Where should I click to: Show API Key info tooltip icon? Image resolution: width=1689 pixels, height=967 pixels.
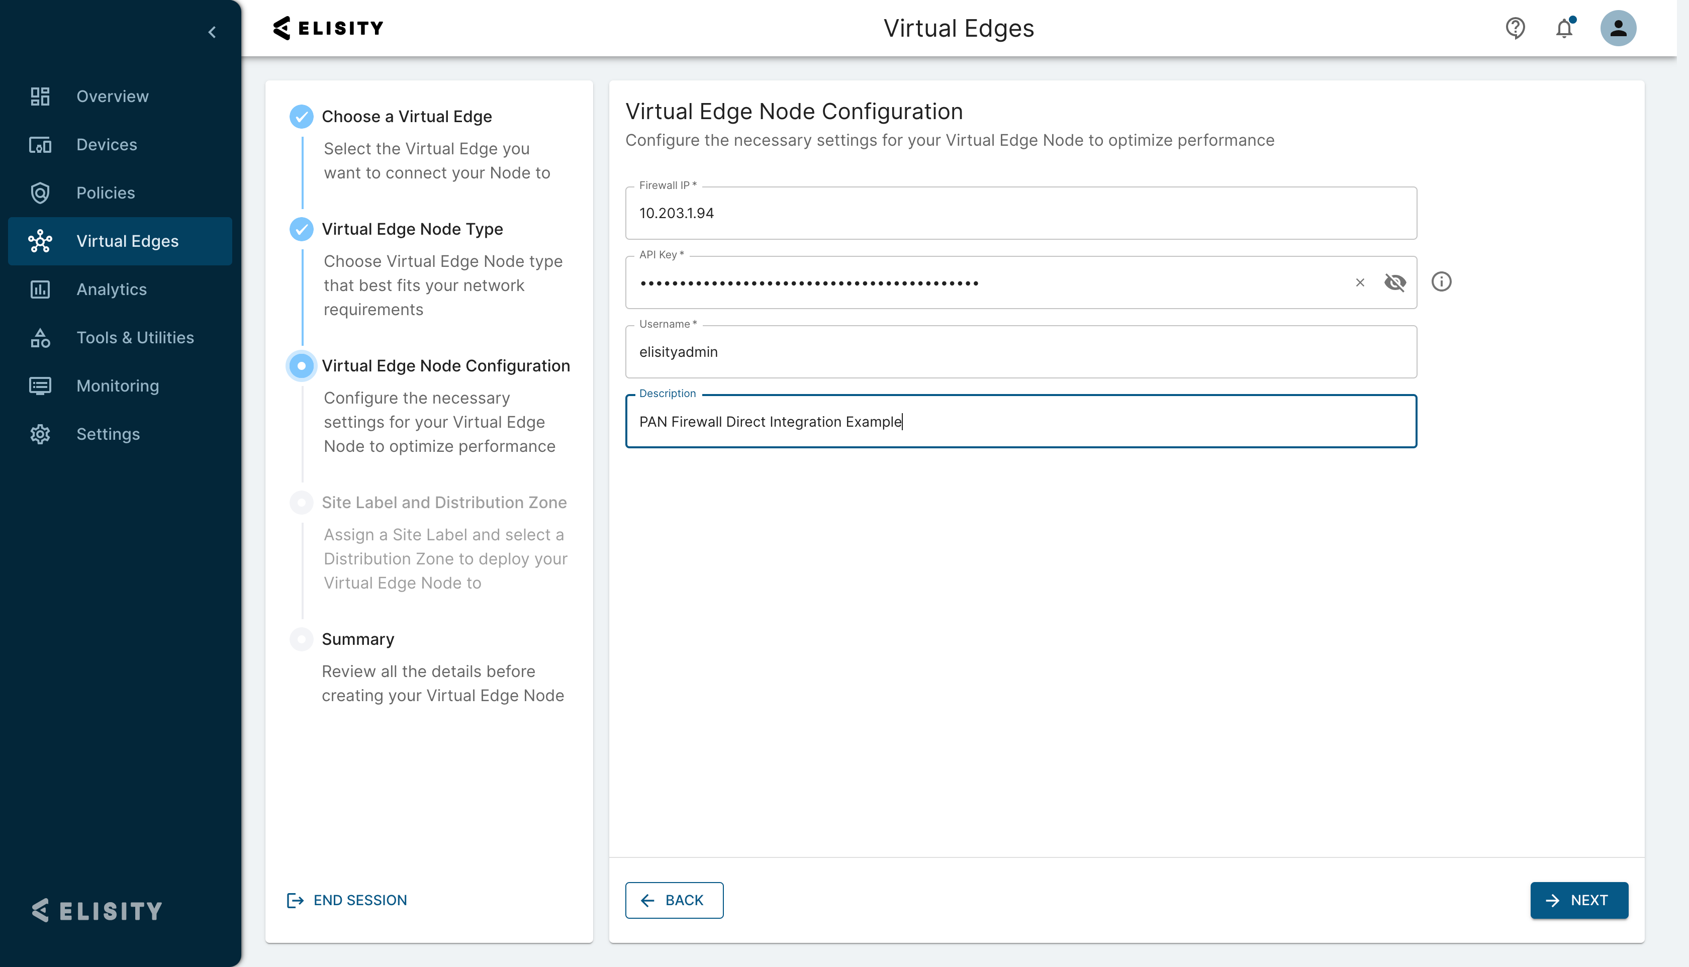(1441, 281)
